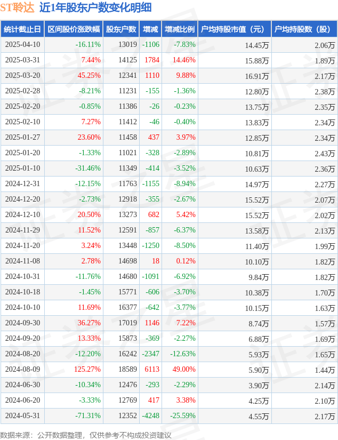Click the 6113 change value
Screen dimensions: 338x440
pyautogui.click(x=152, y=369)
